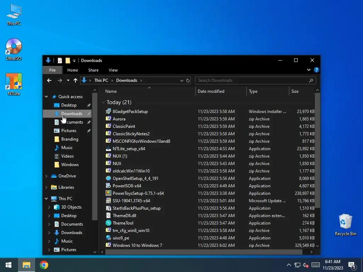Select the Recycle Bin desktop icon
The height and width of the screenshot is (272, 363).
tap(345, 225)
